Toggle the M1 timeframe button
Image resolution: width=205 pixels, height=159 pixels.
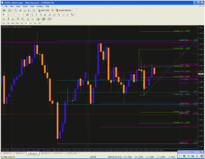4,23
